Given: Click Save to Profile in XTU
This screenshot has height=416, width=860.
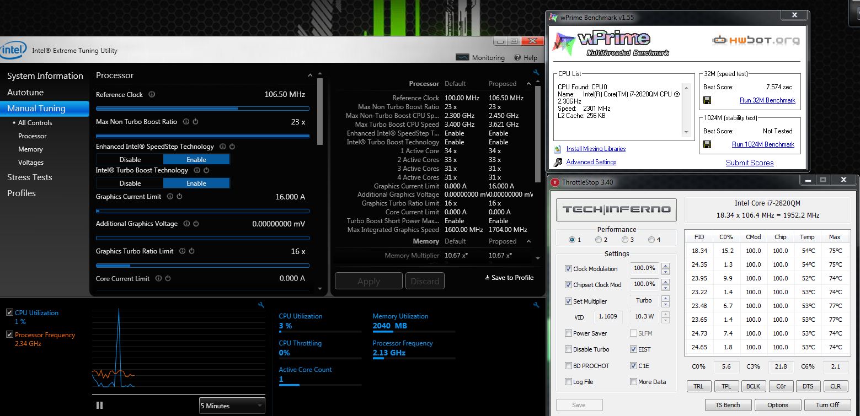Looking at the screenshot, I should coord(509,278).
